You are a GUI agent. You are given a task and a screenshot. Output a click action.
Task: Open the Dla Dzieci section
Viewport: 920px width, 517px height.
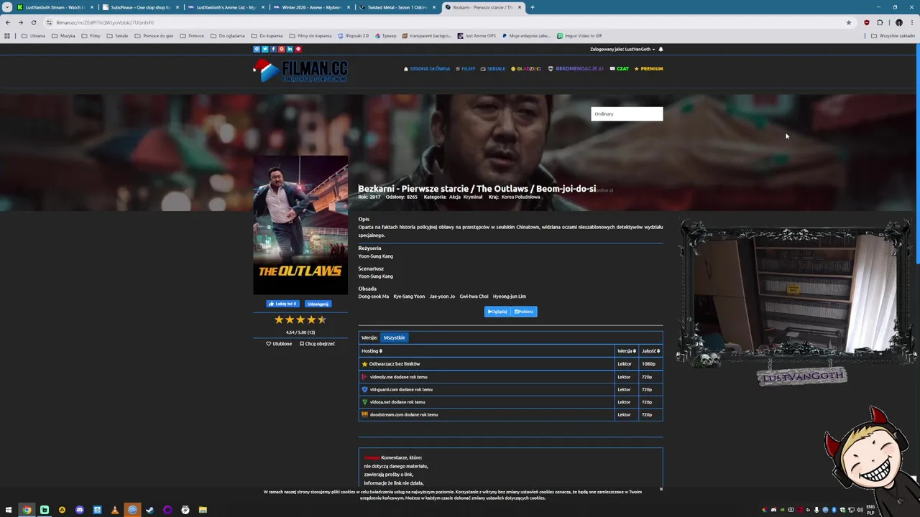pyautogui.click(x=526, y=69)
